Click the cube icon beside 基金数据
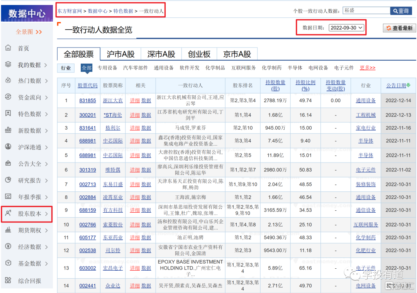Image resolution: width=417 pixels, height=293 pixels. tap(8, 263)
